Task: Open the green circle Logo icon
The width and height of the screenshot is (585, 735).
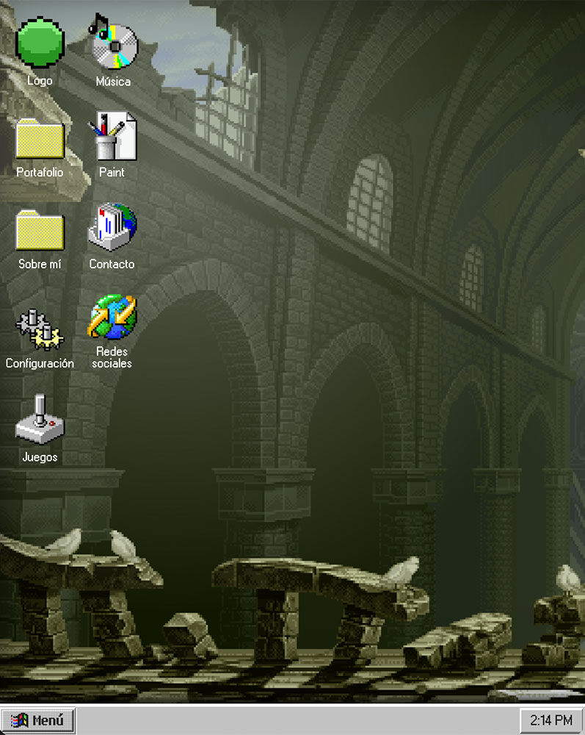Action: (40, 43)
